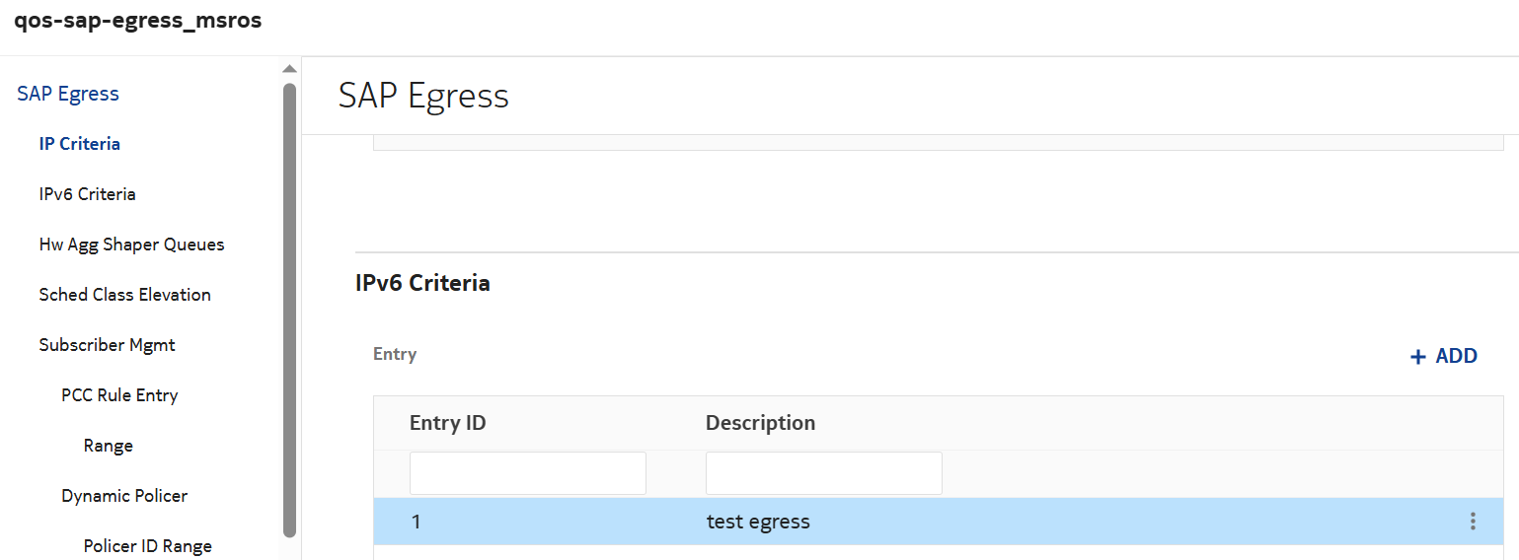Click the plus ADD button for Entry
The image size is (1519, 560).
(1443, 356)
